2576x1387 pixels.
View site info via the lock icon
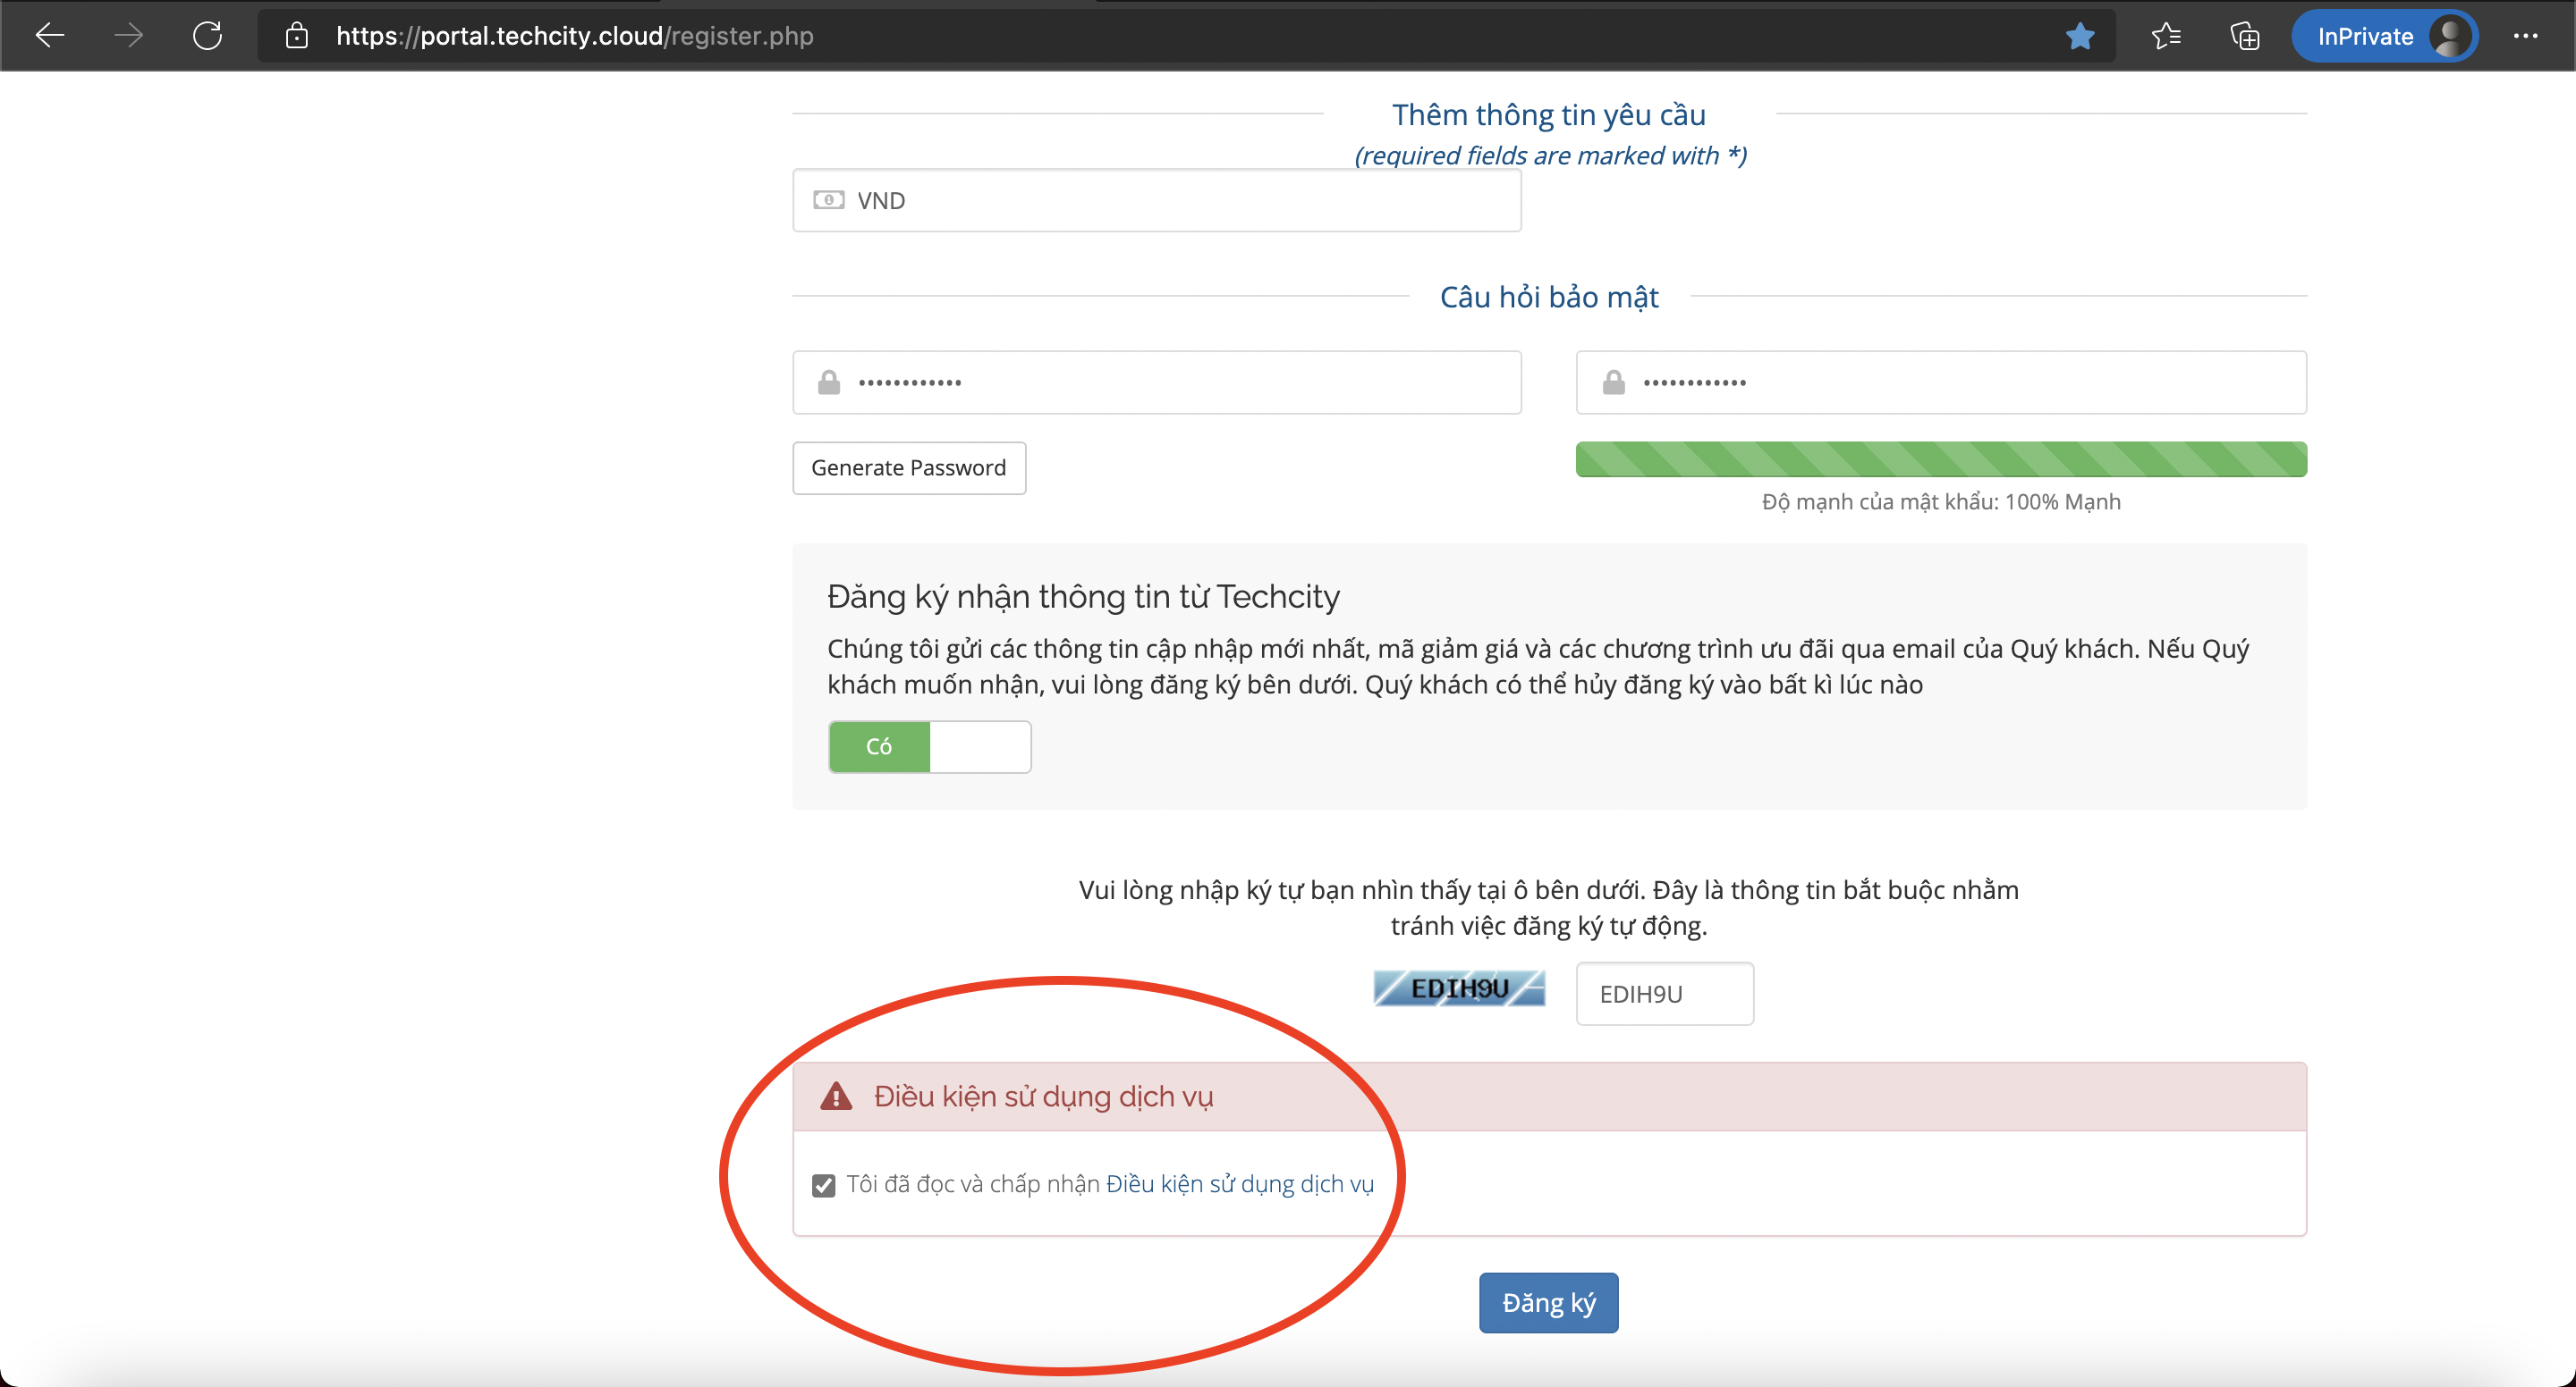pyautogui.click(x=296, y=36)
